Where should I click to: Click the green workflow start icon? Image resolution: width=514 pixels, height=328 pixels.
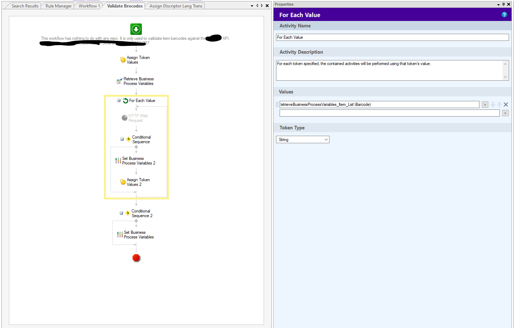[136, 29]
